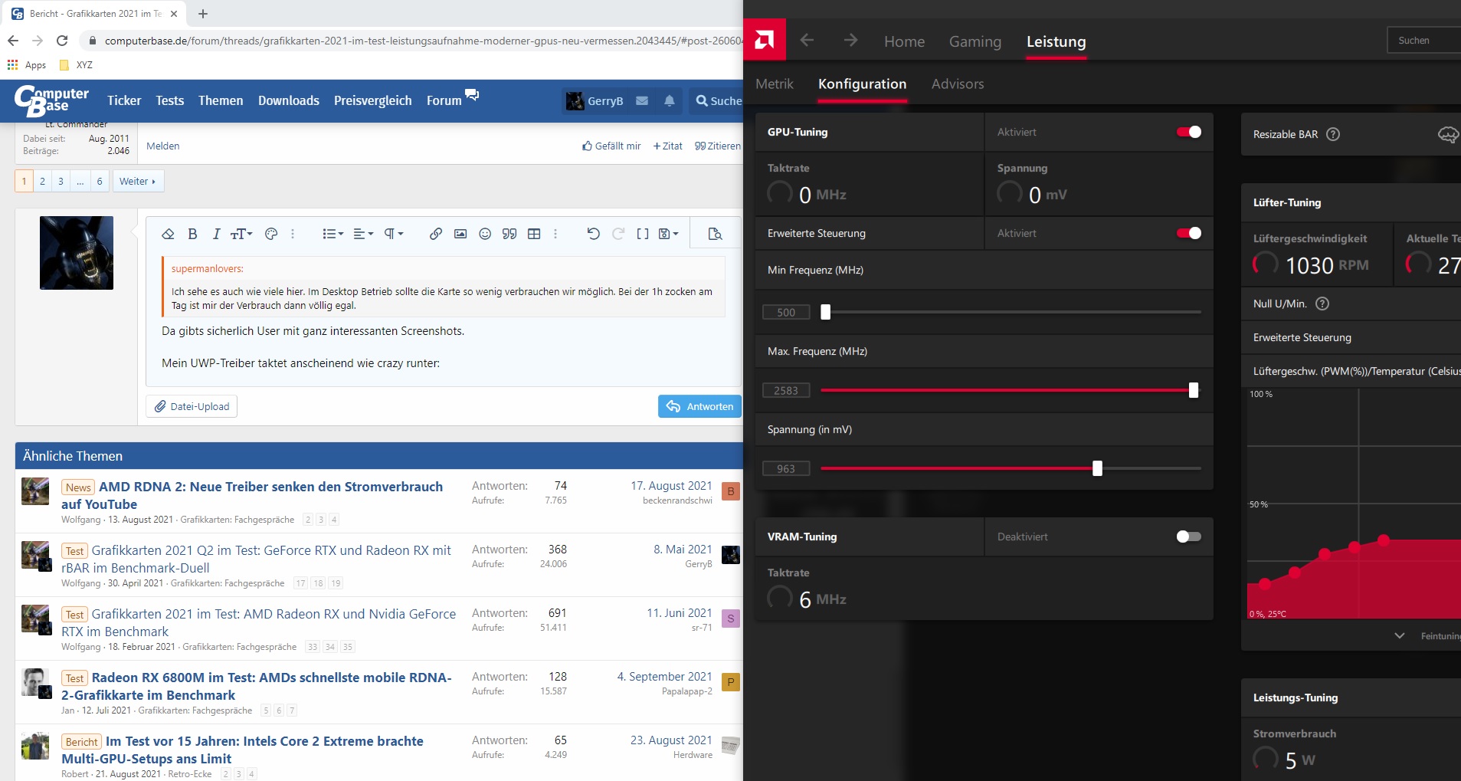
Task: Open the editor preview icon
Action: [x=716, y=234]
